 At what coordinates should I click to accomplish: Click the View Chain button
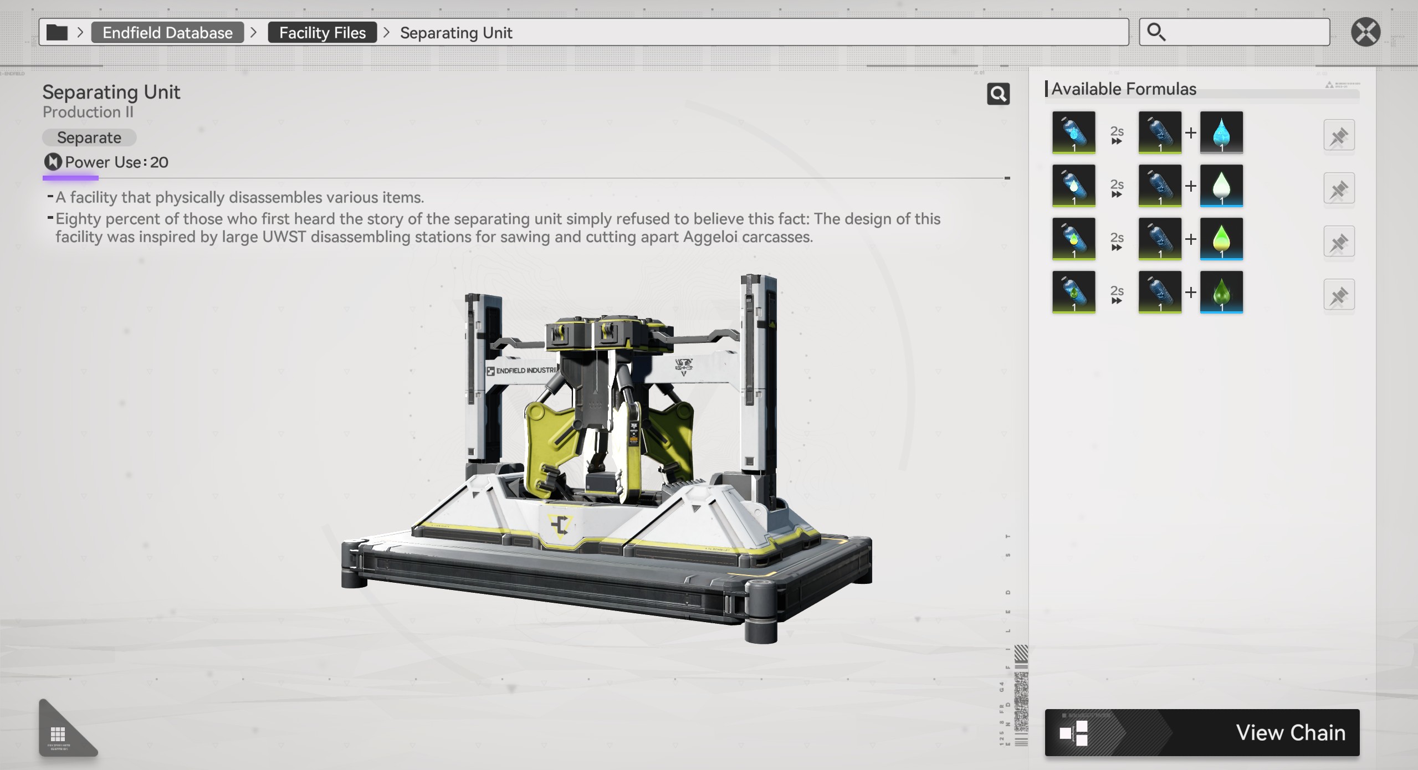pyautogui.click(x=1201, y=732)
